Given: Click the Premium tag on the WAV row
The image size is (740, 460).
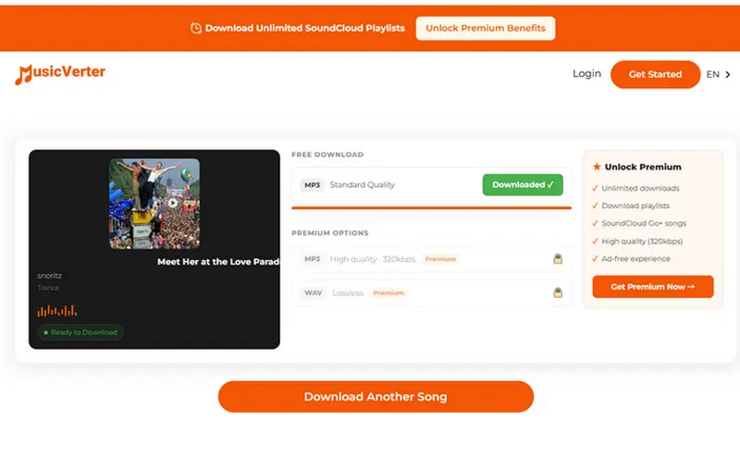Looking at the screenshot, I should pyautogui.click(x=388, y=292).
